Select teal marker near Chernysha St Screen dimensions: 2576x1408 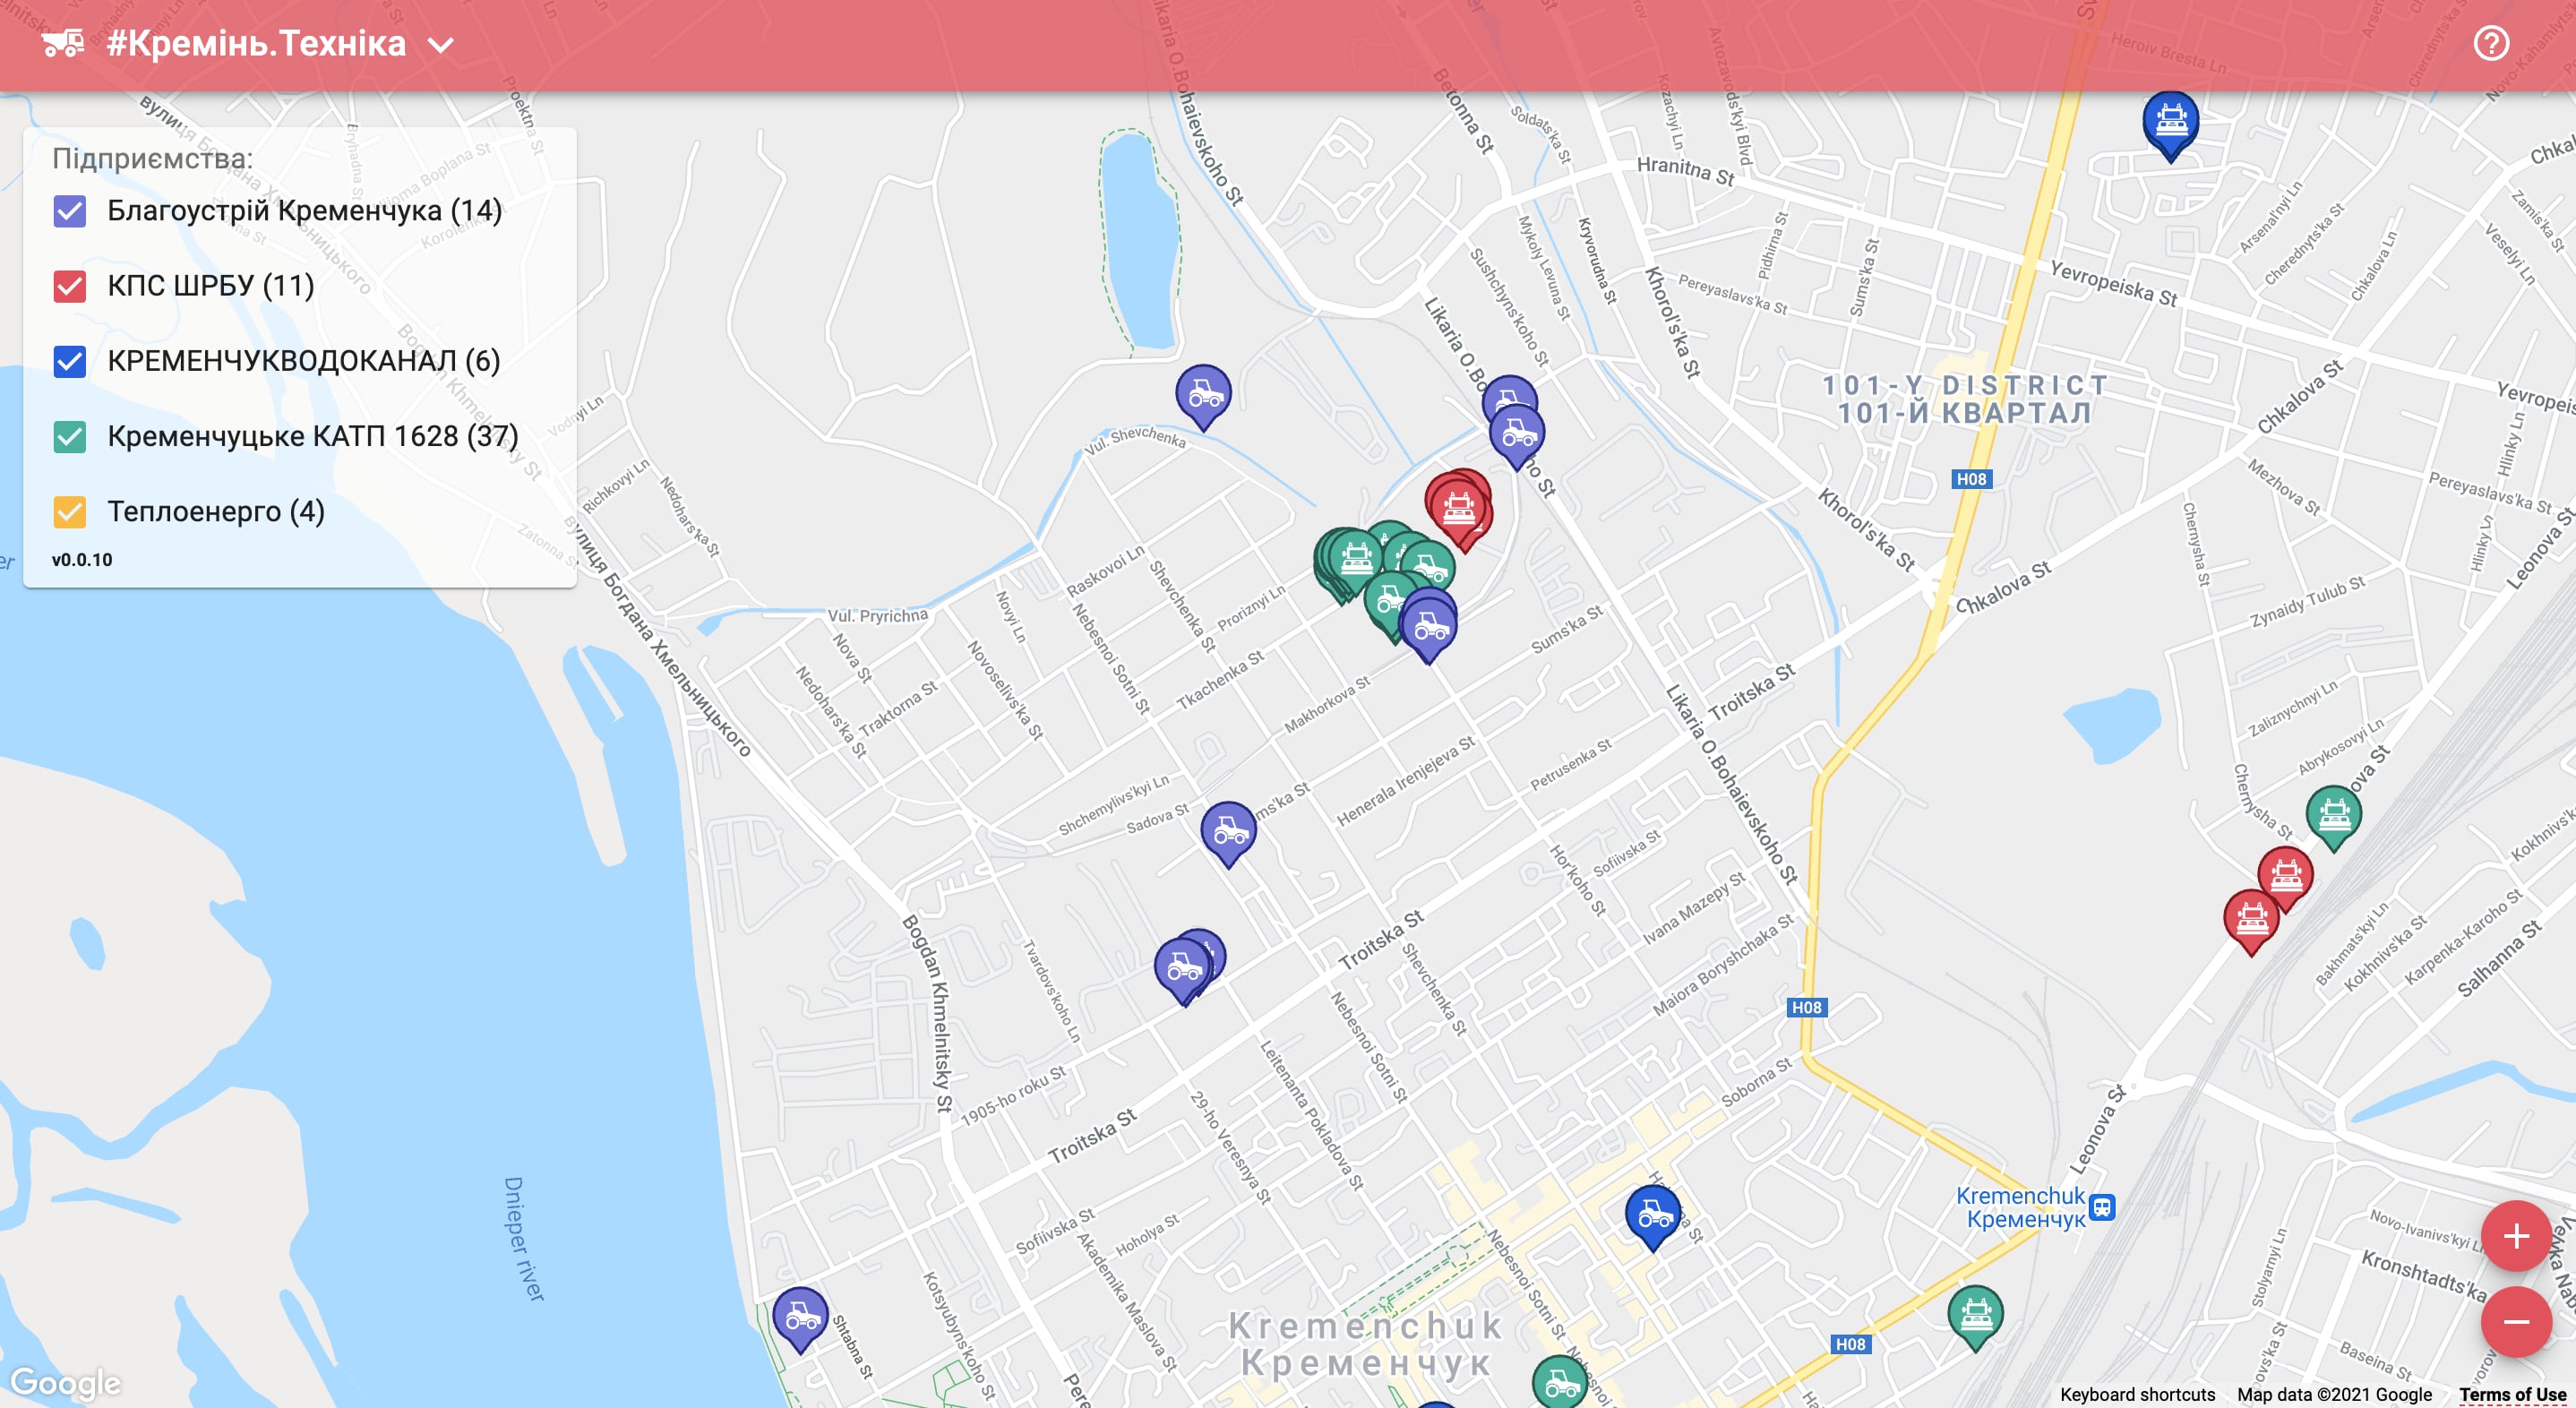[2333, 816]
